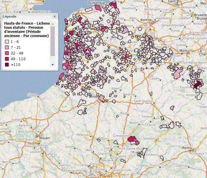Click the Rouen city label on map
This screenshot has width=207, height=178.
pyautogui.click(x=45, y=138)
